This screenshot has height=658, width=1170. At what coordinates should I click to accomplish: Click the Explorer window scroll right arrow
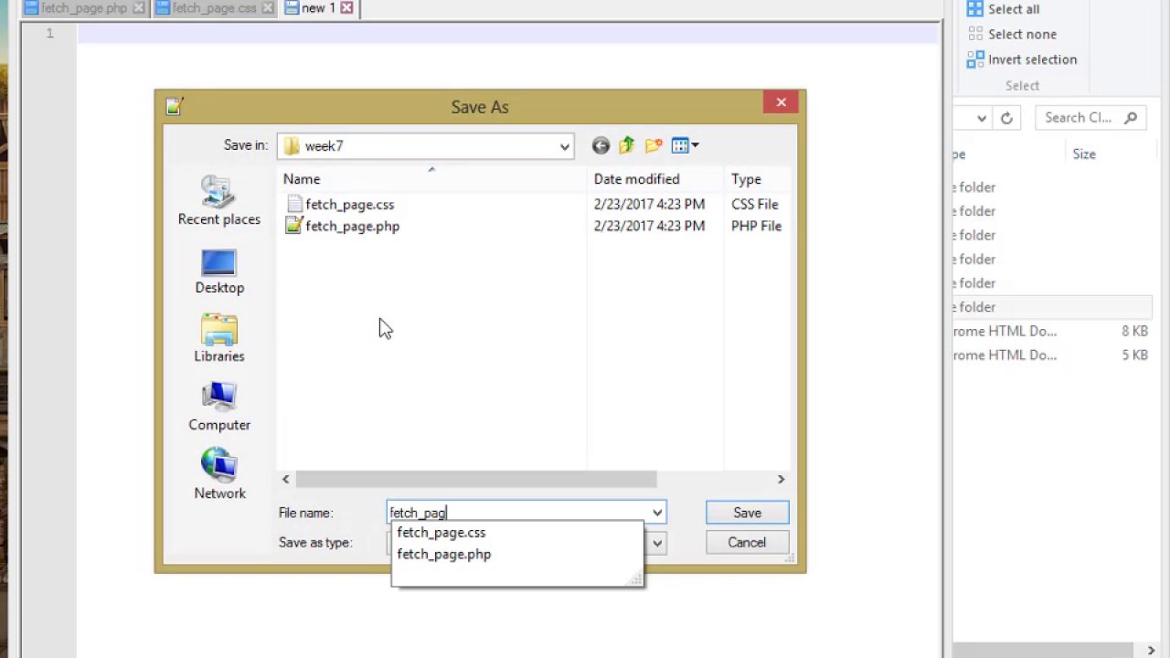(1151, 650)
